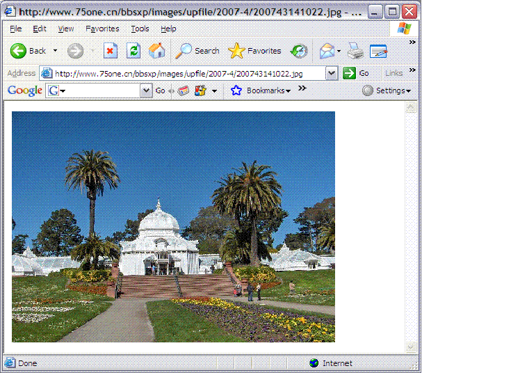Refresh the page with the Refresh icon
The height and width of the screenshot is (373, 511).
point(133,51)
